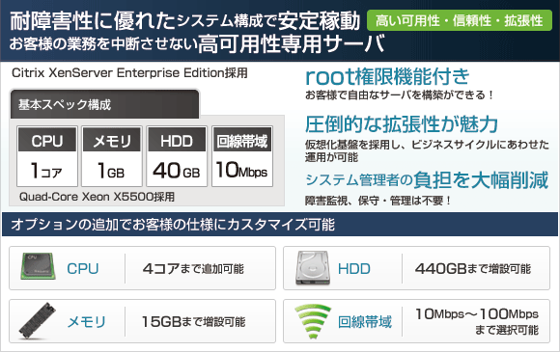Select the メモリ 1GB spec box
The width and height of the screenshot is (560, 352).
coord(112,156)
